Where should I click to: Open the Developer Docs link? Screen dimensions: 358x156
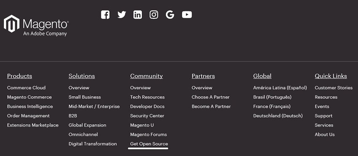tap(147, 107)
